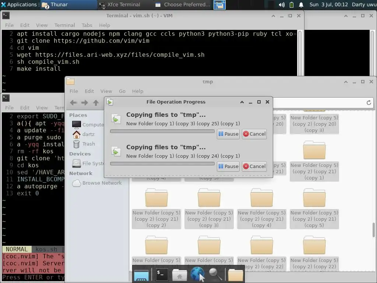Click the copy icon next to the copy 24 operation
Screen dimensions: 377x283
point(116,151)
